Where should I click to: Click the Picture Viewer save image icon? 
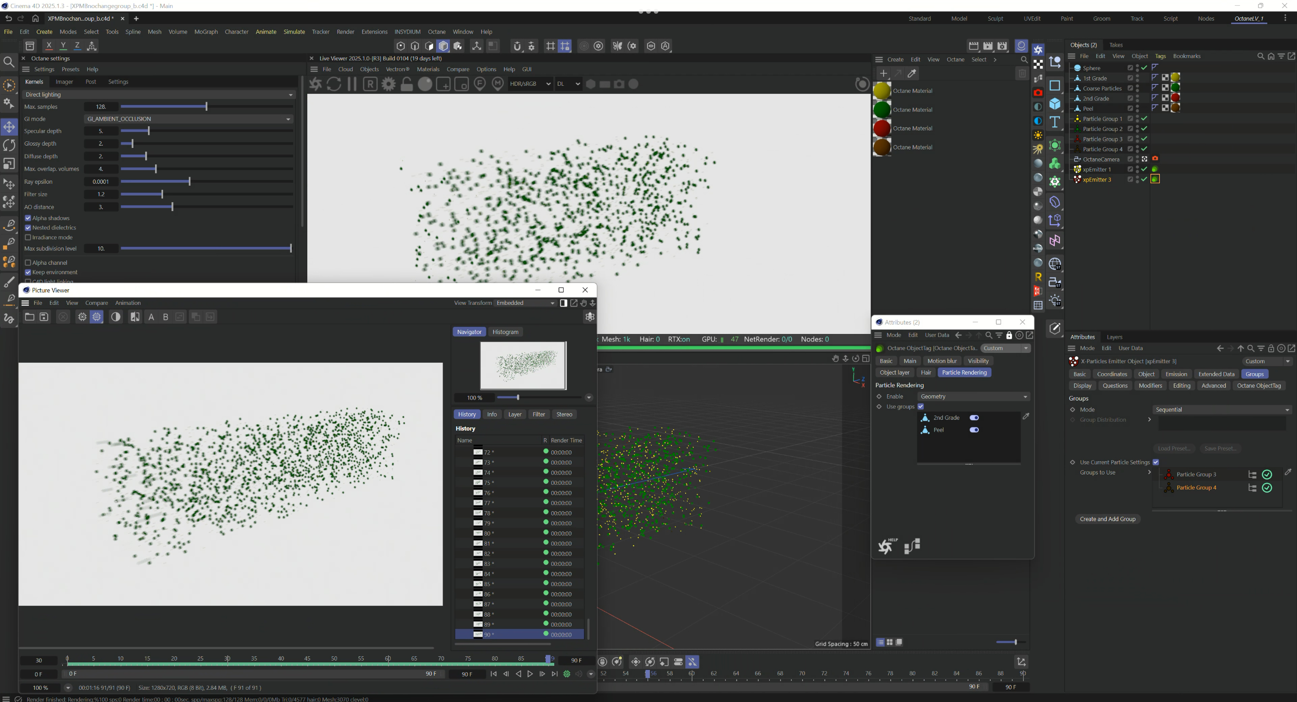(x=44, y=317)
